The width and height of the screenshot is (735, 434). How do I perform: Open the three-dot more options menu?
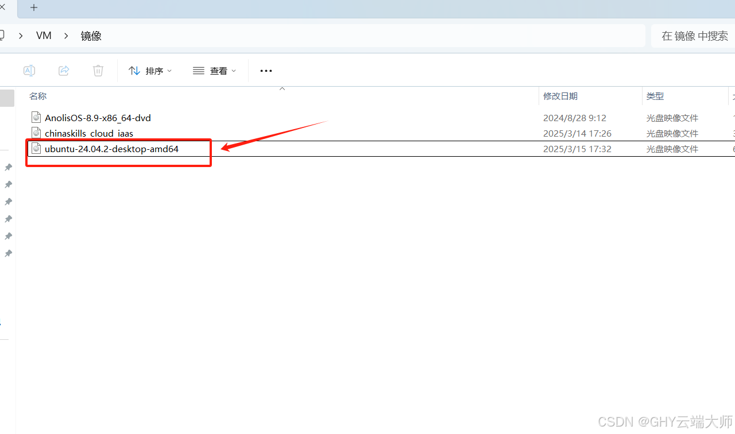click(266, 71)
